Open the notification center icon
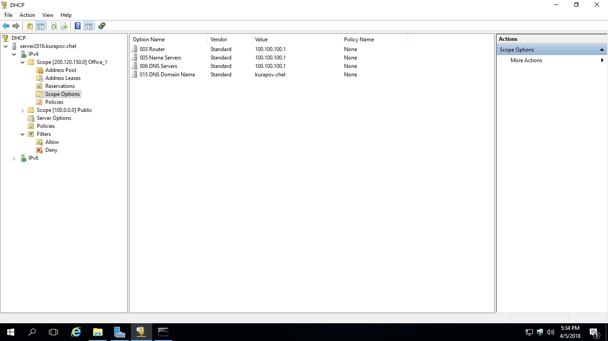Image resolution: width=608 pixels, height=341 pixels. pos(594,332)
